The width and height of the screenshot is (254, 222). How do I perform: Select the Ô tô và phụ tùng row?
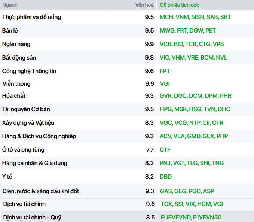click(x=127, y=149)
